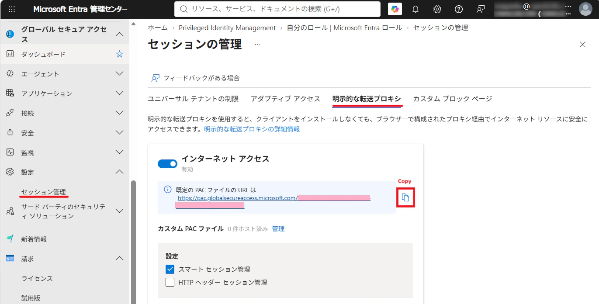The image size is (599, 304).
Task: Expand the 安全 menu
Action: pyautogui.click(x=119, y=133)
